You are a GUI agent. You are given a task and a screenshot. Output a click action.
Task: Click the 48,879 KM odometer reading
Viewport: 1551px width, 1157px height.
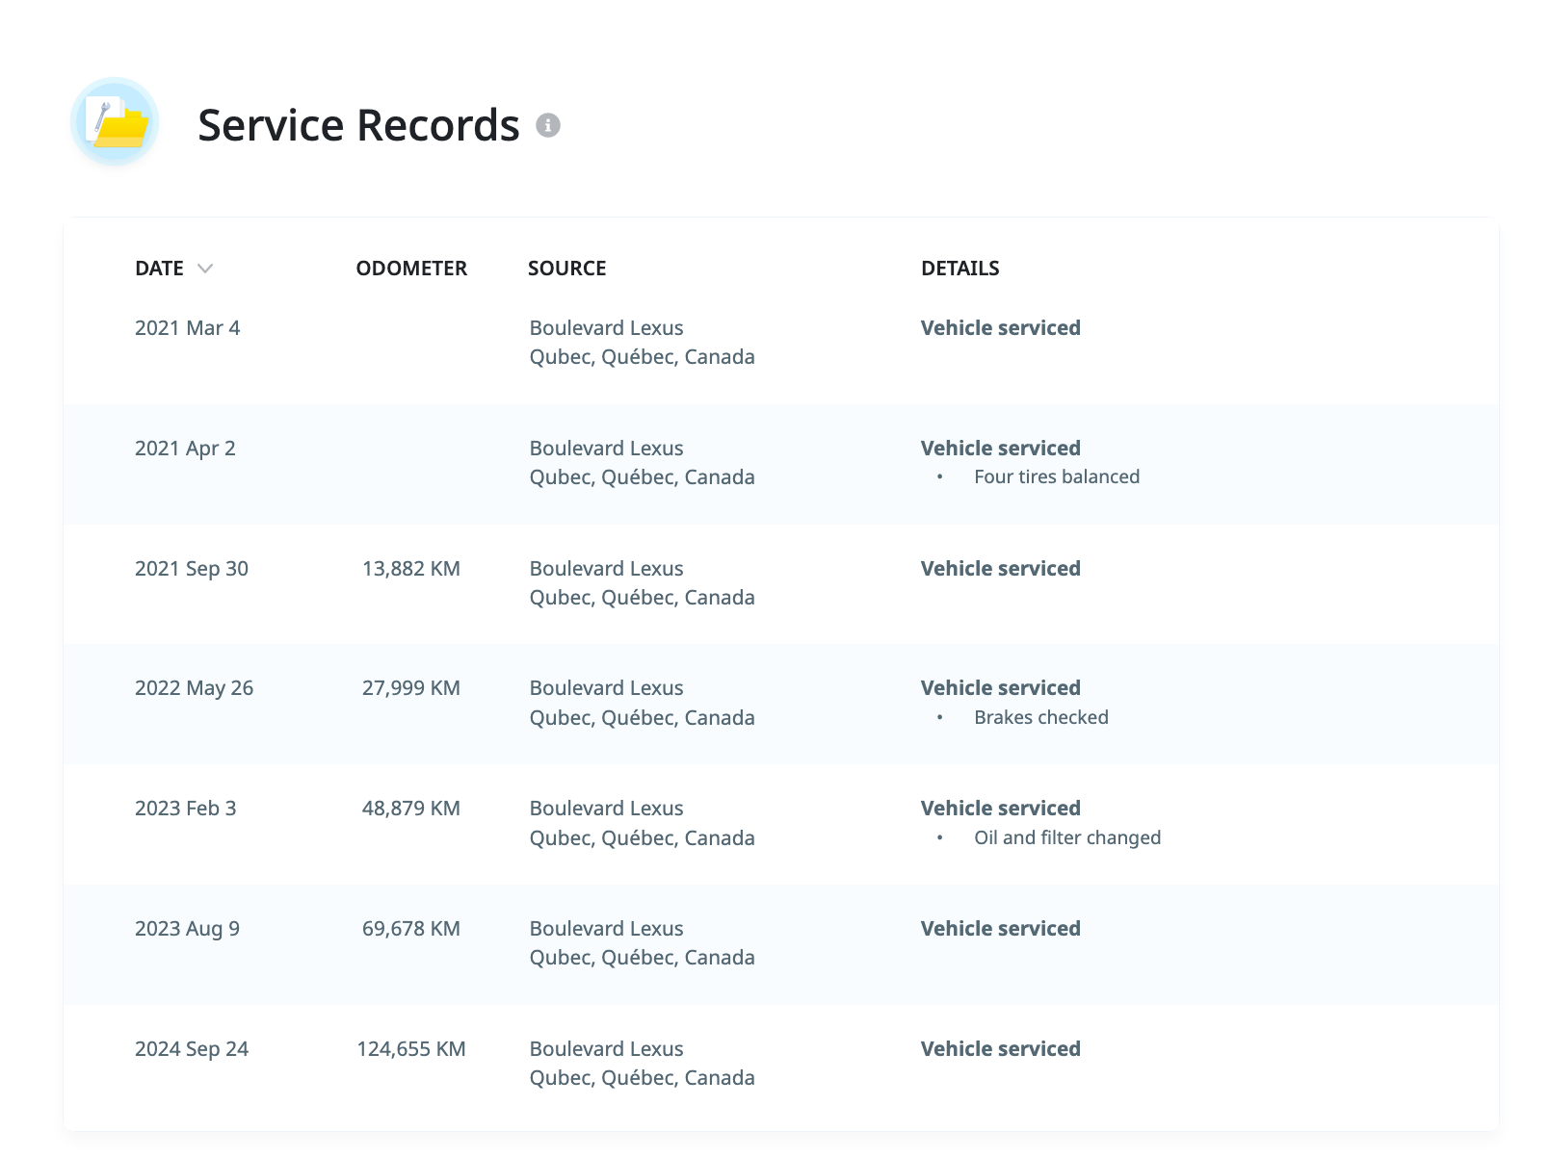click(410, 809)
